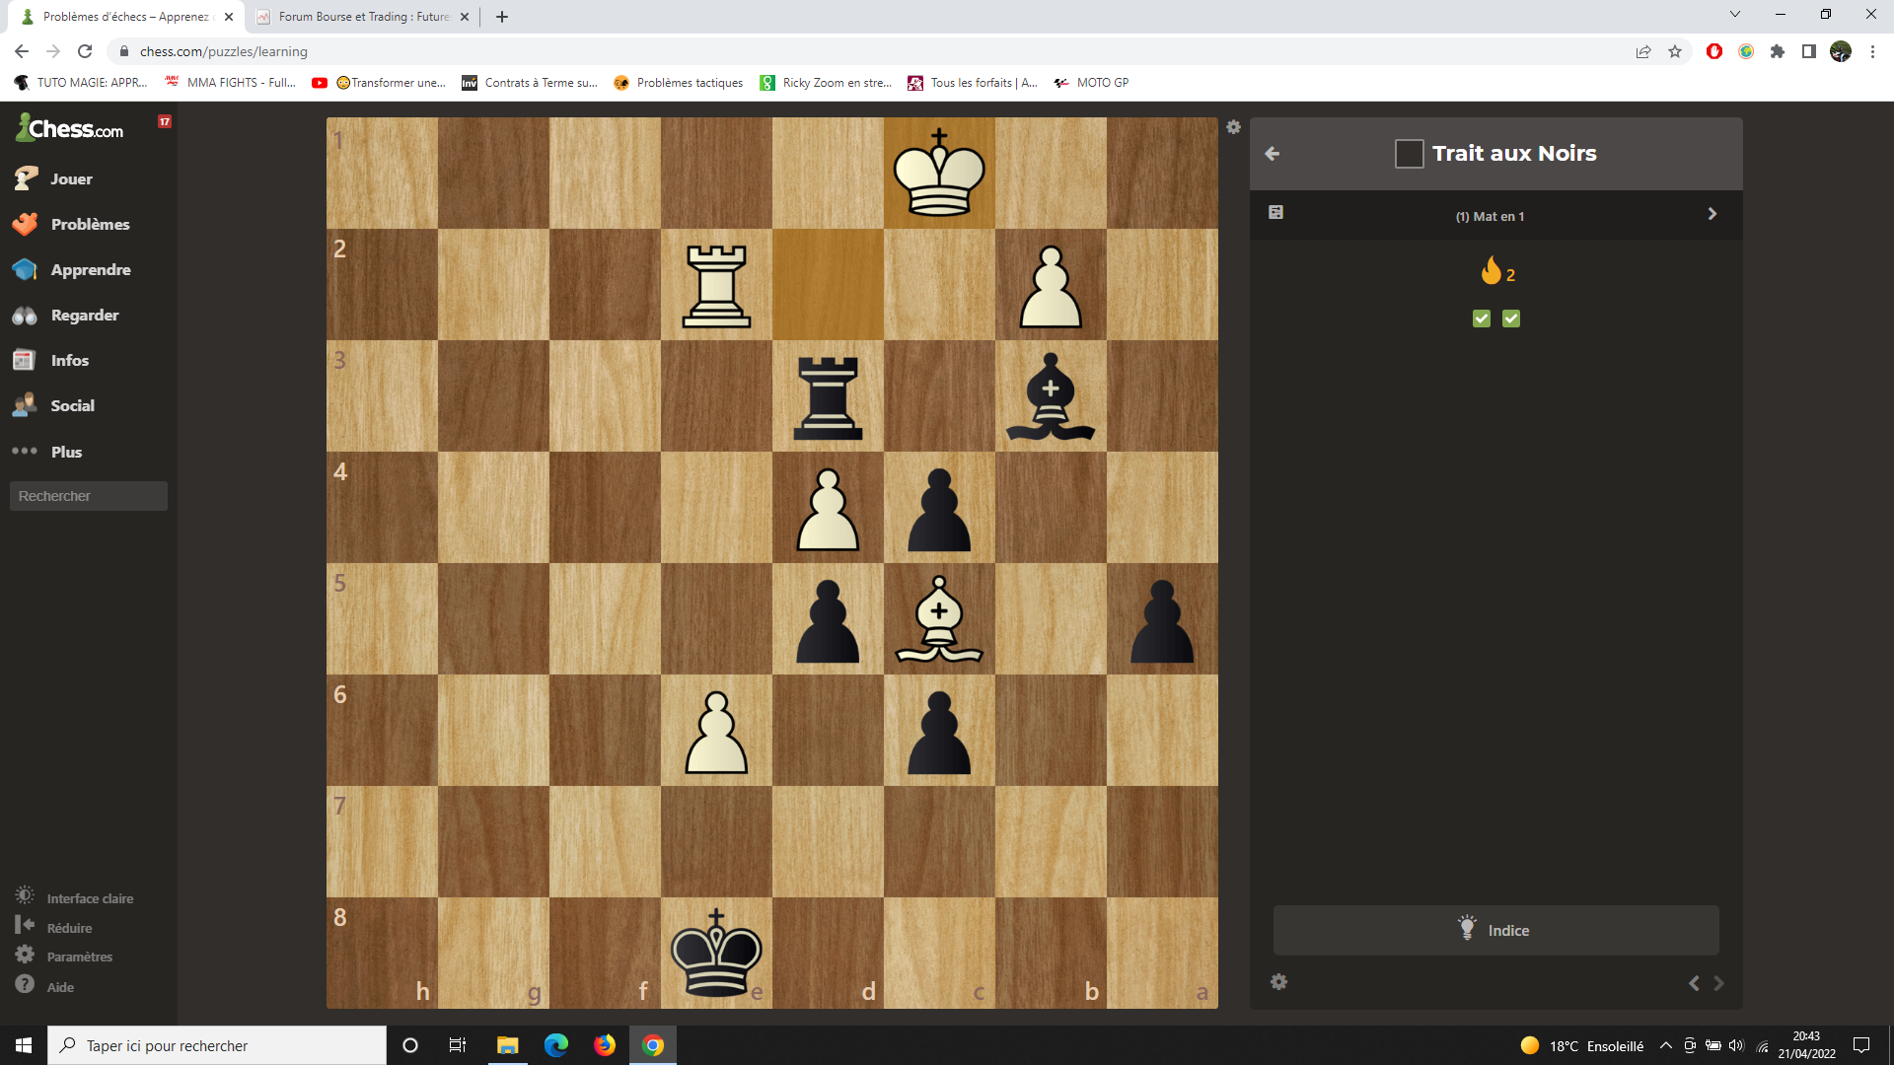The image size is (1894, 1065).
Task: Open the notifications badge showing 17
Action: coord(165,121)
